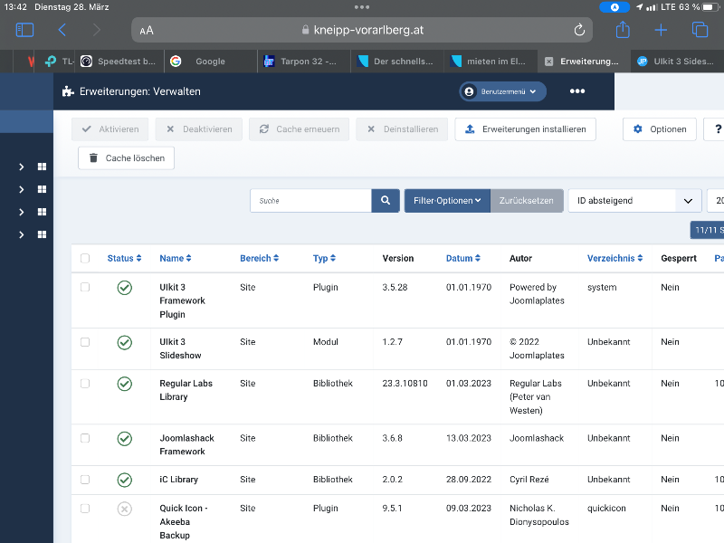Sort by the Bereich column header
The height and width of the screenshot is (543, 724).
tap(259, 258)
